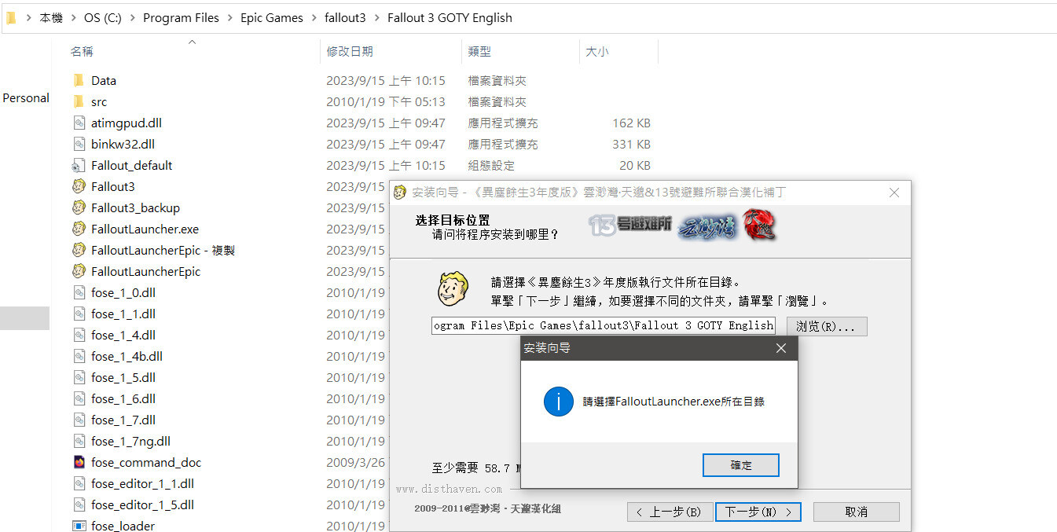
Task: Click the fose_editor_1_1.dll file icon
Action: point(79,483)
